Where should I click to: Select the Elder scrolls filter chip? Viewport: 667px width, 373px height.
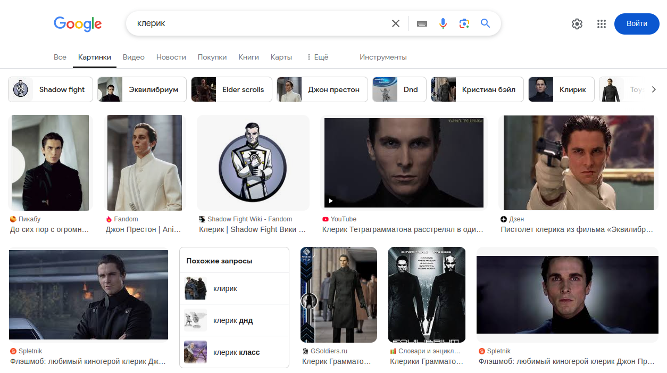pyautogui.click(x=232, y=89)
